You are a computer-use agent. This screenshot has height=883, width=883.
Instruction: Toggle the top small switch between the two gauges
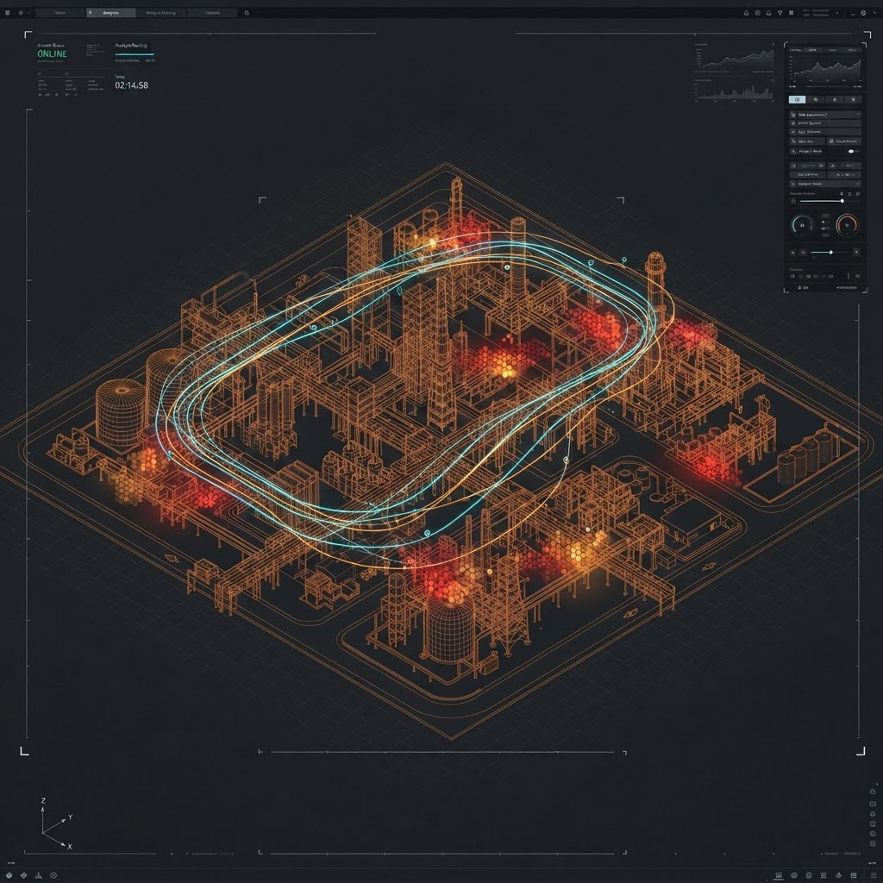pos(825,216)
